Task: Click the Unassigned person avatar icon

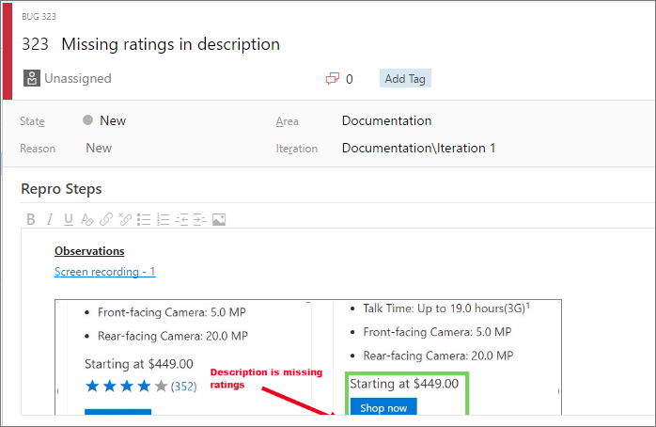Action: 32,79
